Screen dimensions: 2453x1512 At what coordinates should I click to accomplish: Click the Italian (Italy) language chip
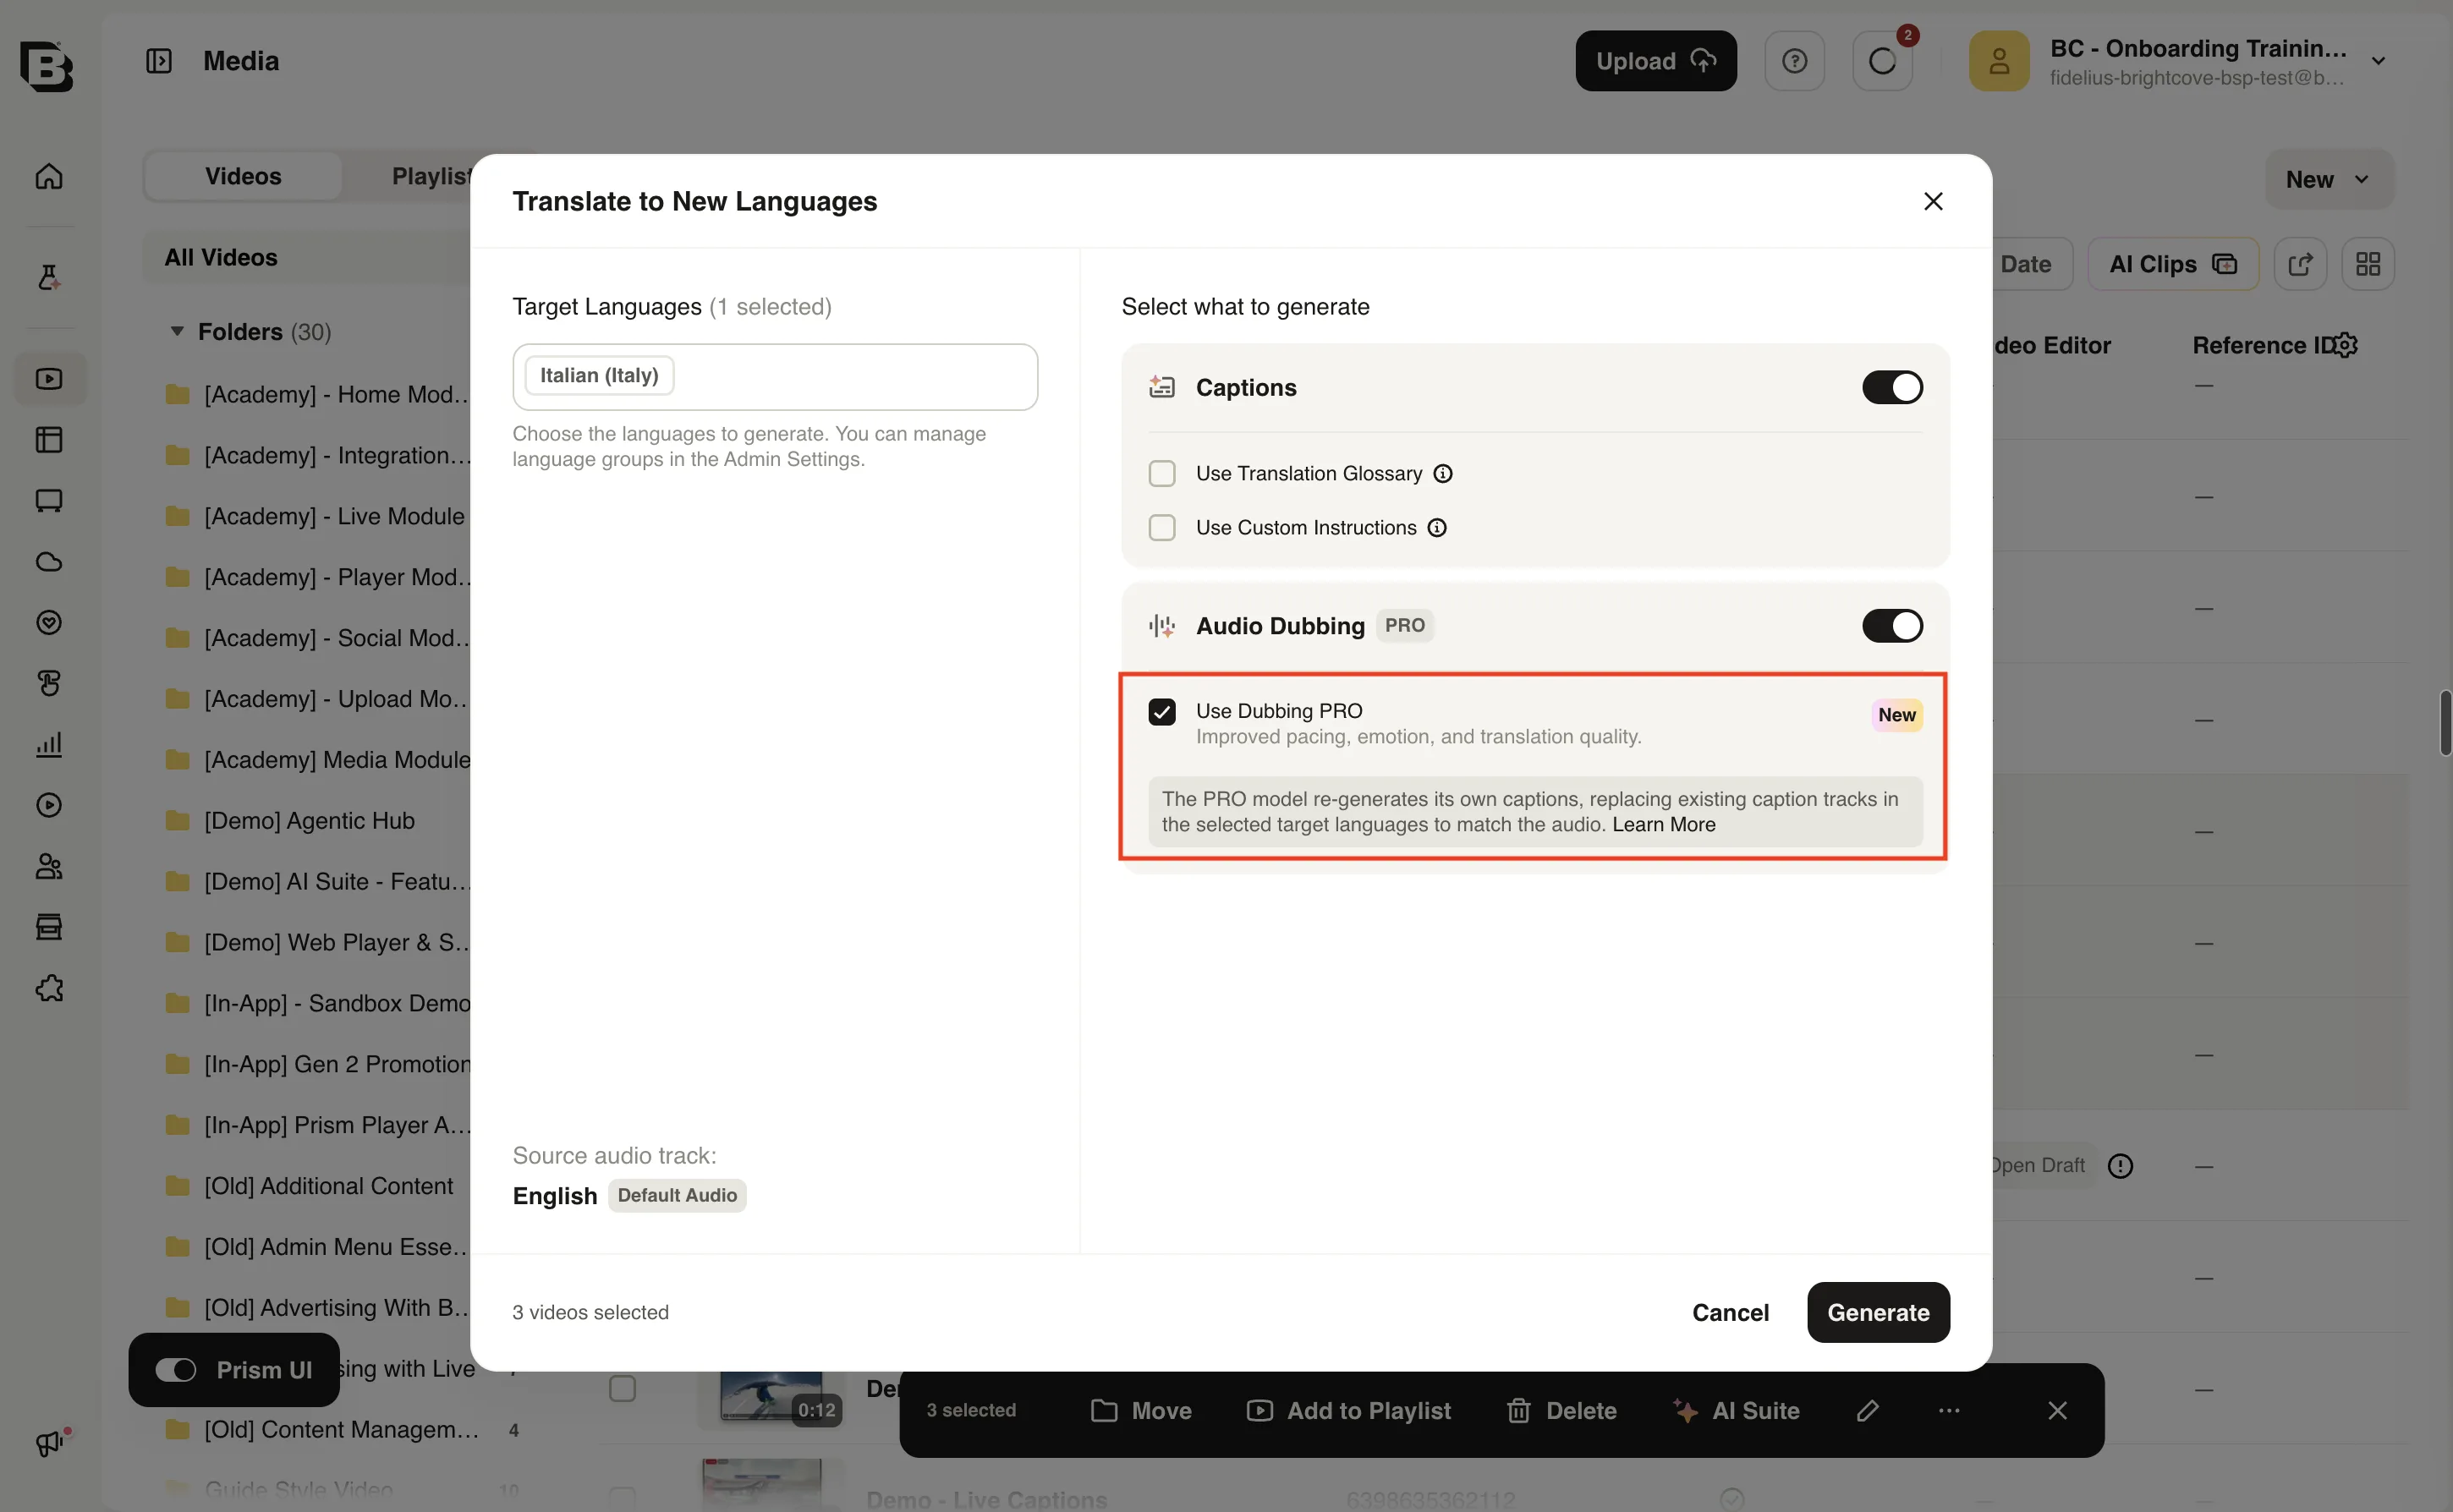click(599, 376)
